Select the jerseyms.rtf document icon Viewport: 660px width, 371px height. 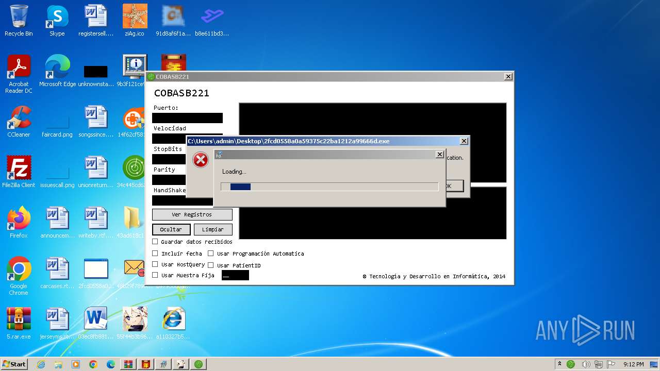(x=57, y=323)
